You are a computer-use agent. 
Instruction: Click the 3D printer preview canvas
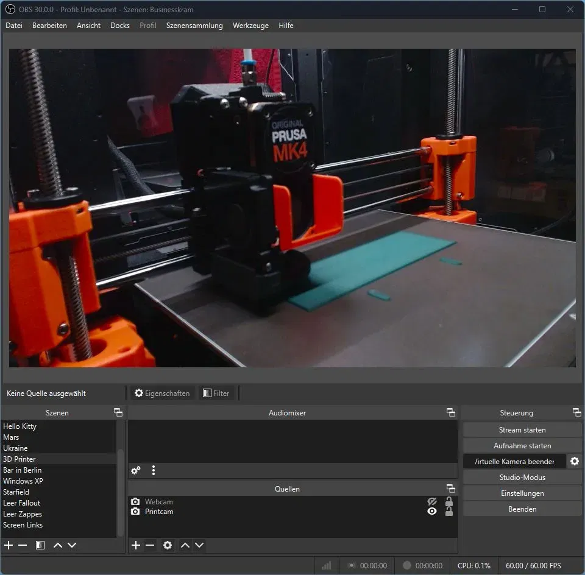coord(292,208)
